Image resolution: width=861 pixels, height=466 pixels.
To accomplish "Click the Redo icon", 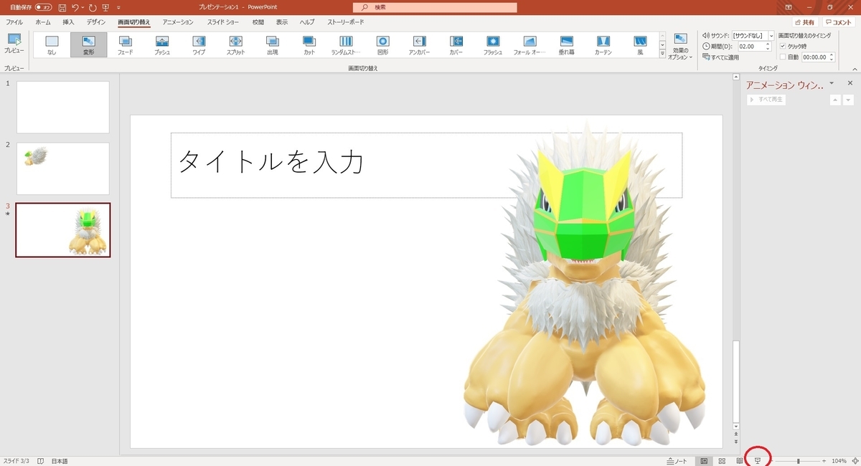I will click(x=92, y=6).
